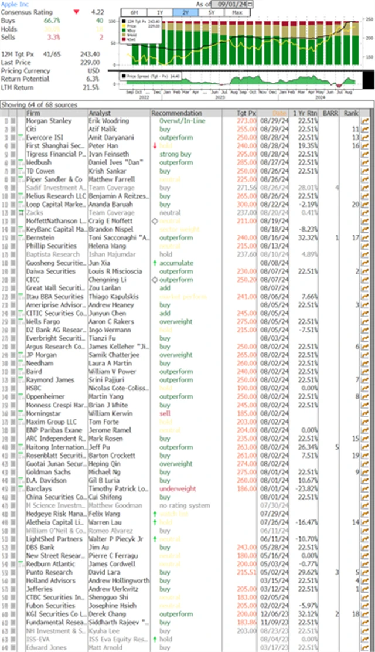
Task: Open Loop Capital Markets row chart icon
Action: point(364,205)
